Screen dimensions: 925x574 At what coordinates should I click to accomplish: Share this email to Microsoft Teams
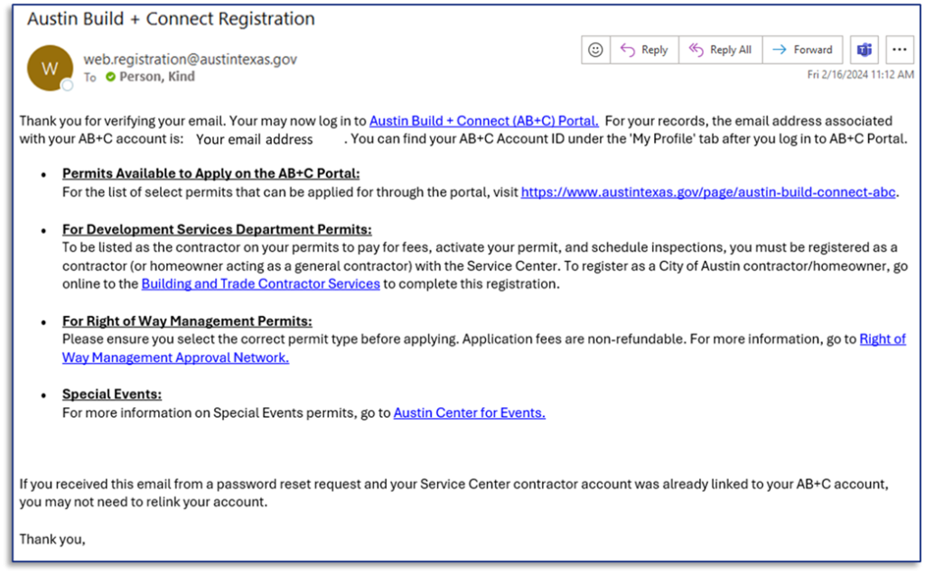864,50
